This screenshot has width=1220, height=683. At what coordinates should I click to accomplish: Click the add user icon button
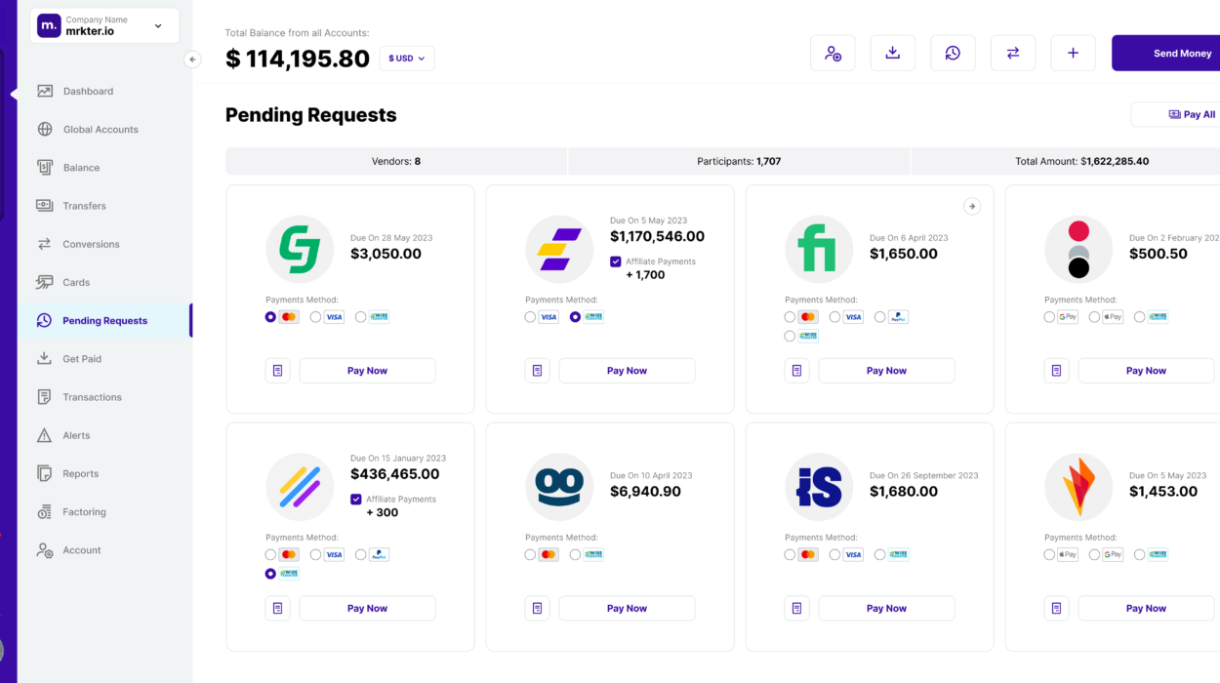(x=833, y=54)
